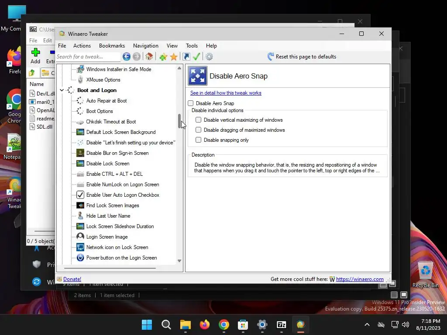Select Disable Let's finish setting up your device
The width and height of the screenshot is (447, 335).
[x=131, y=143]
